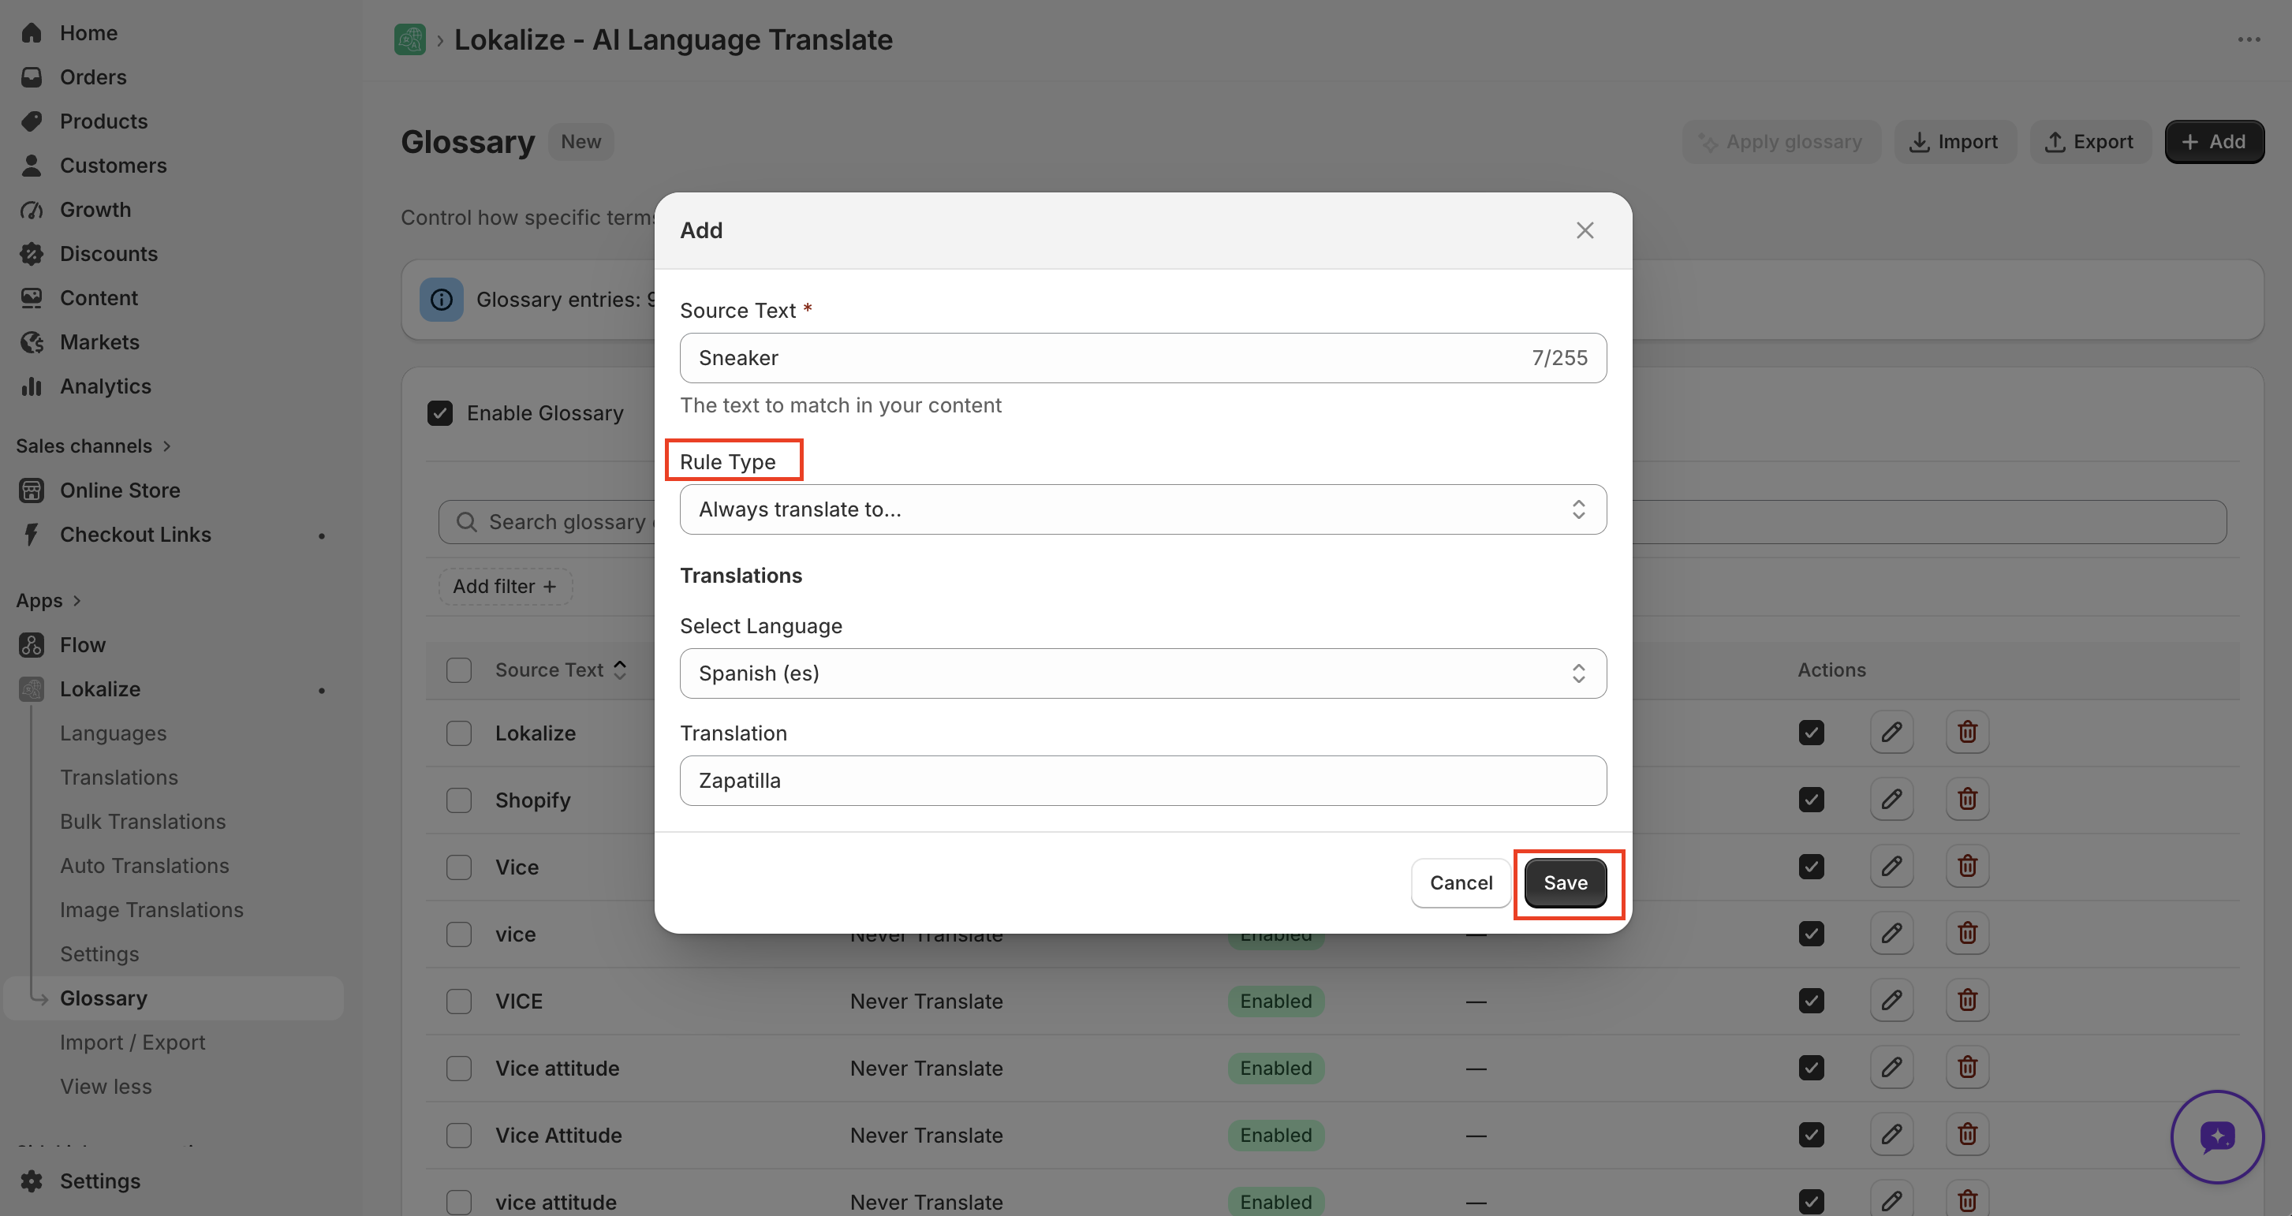Edit the Shopify glossary entry
The width and height of the screenshot is (2292, 1216).
1891,799
